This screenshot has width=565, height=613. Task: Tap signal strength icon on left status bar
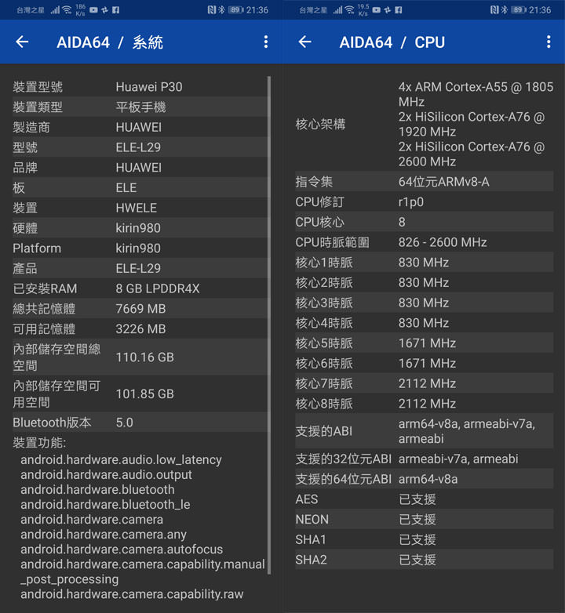click(x=55, y=9)
